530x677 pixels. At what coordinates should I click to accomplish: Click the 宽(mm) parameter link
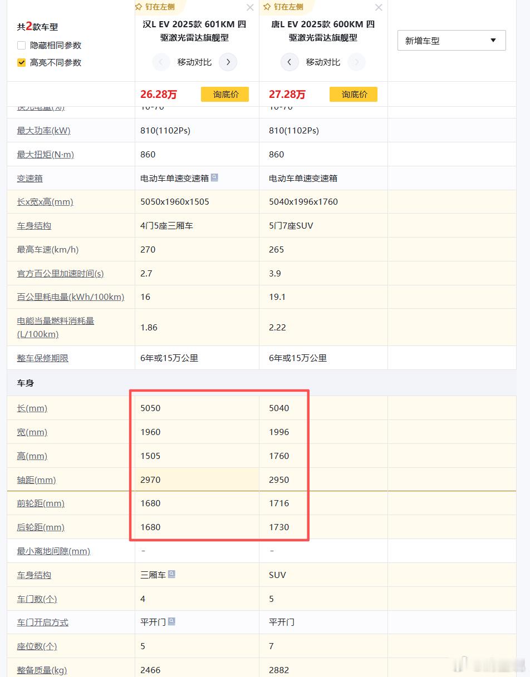(32, 432)
